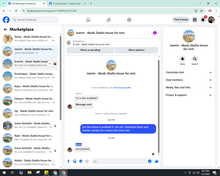Click the 4325220045 message bubble
220x176 pixels.
pyautogui.click(x=82, y=149)
